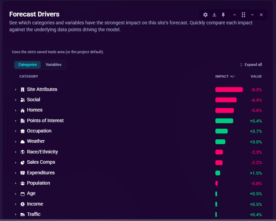Select the -0.8% Population value
276x221 pixels.
(x=256, y=184)
